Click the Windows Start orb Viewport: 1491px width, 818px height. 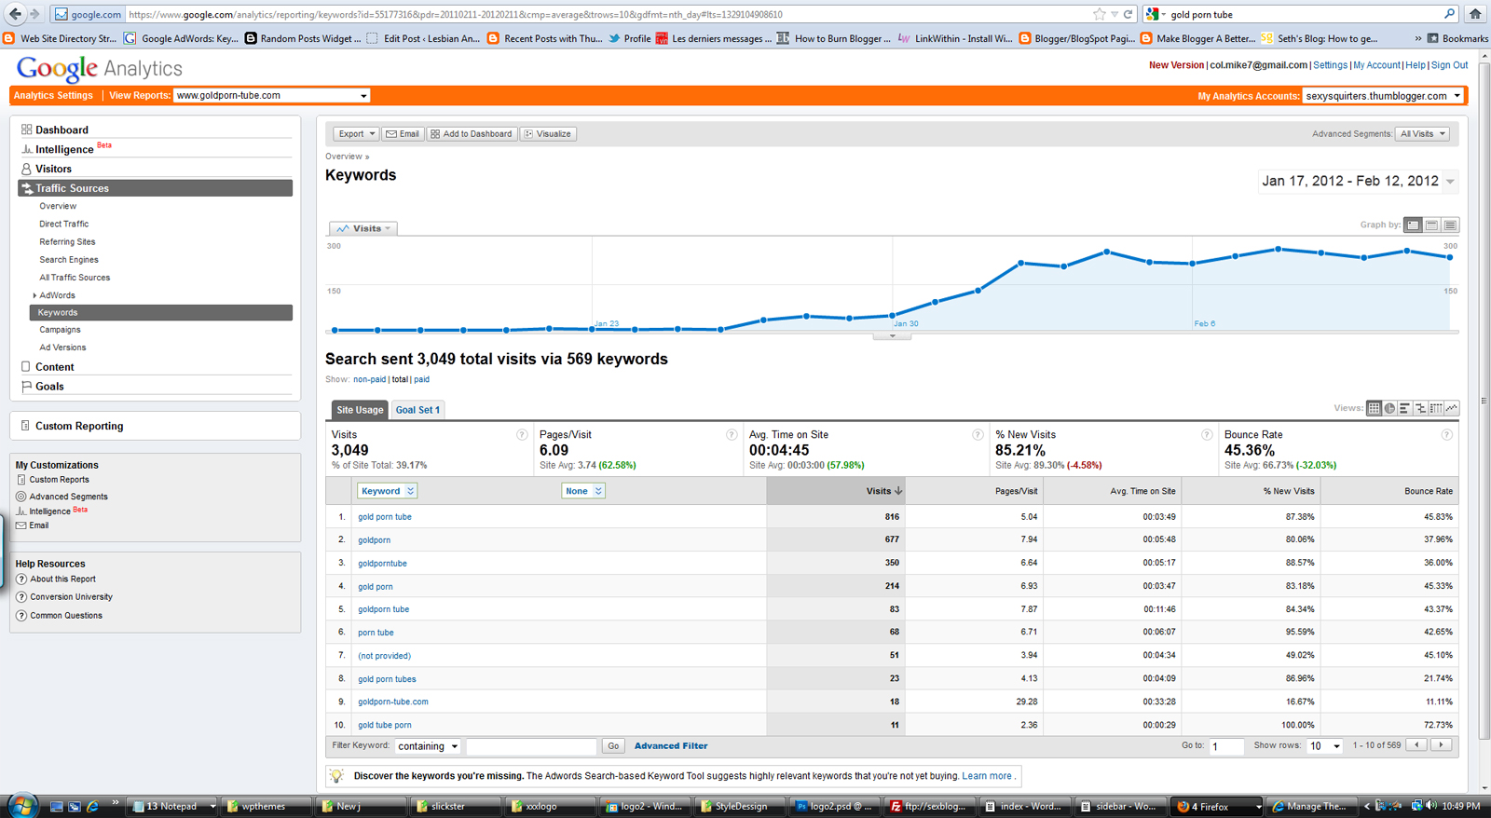click(21, 805)
